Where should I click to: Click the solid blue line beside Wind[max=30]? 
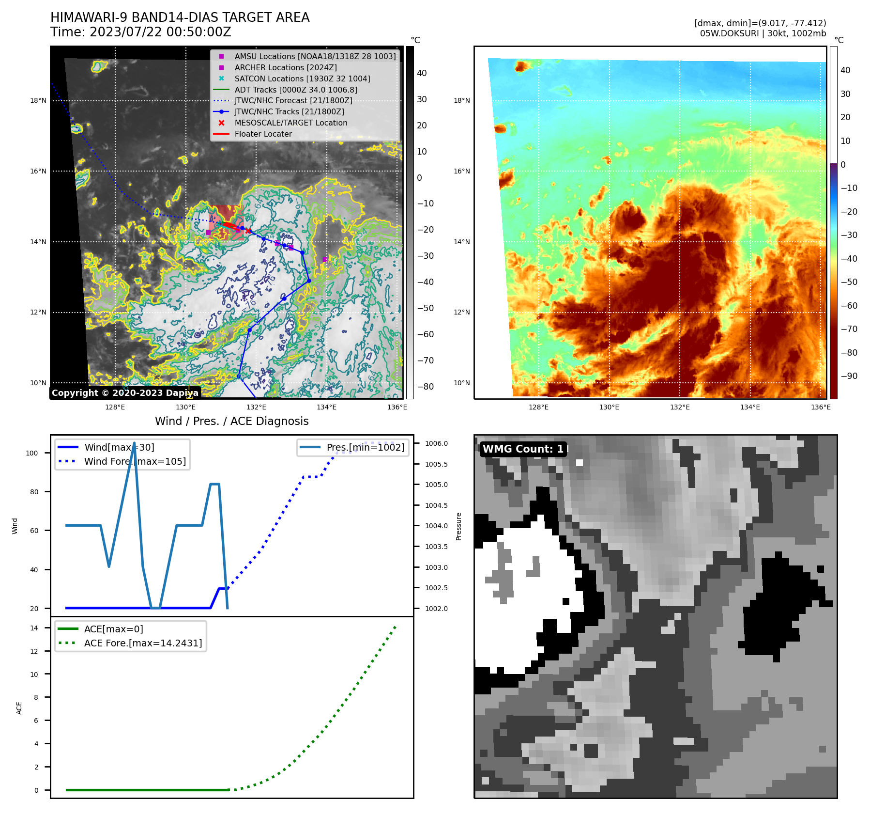68,447
